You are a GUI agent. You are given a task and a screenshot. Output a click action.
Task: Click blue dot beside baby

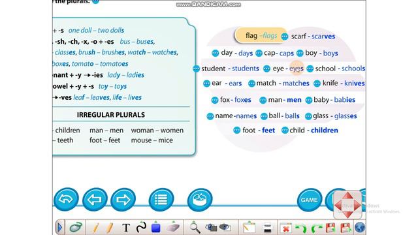pos(309,100)
